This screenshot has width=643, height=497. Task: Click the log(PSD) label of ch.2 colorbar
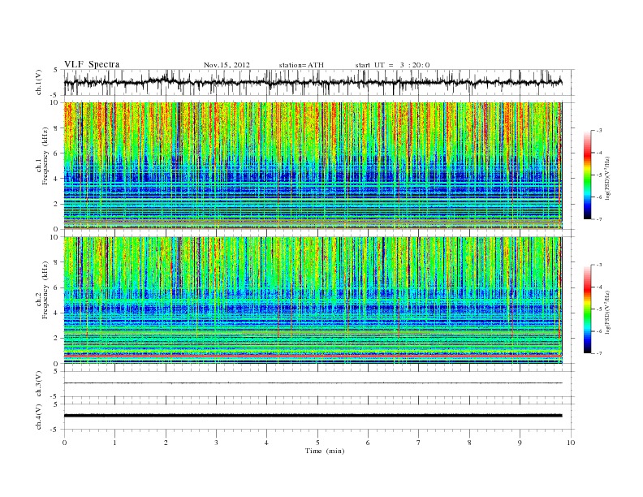pos(608,313)
